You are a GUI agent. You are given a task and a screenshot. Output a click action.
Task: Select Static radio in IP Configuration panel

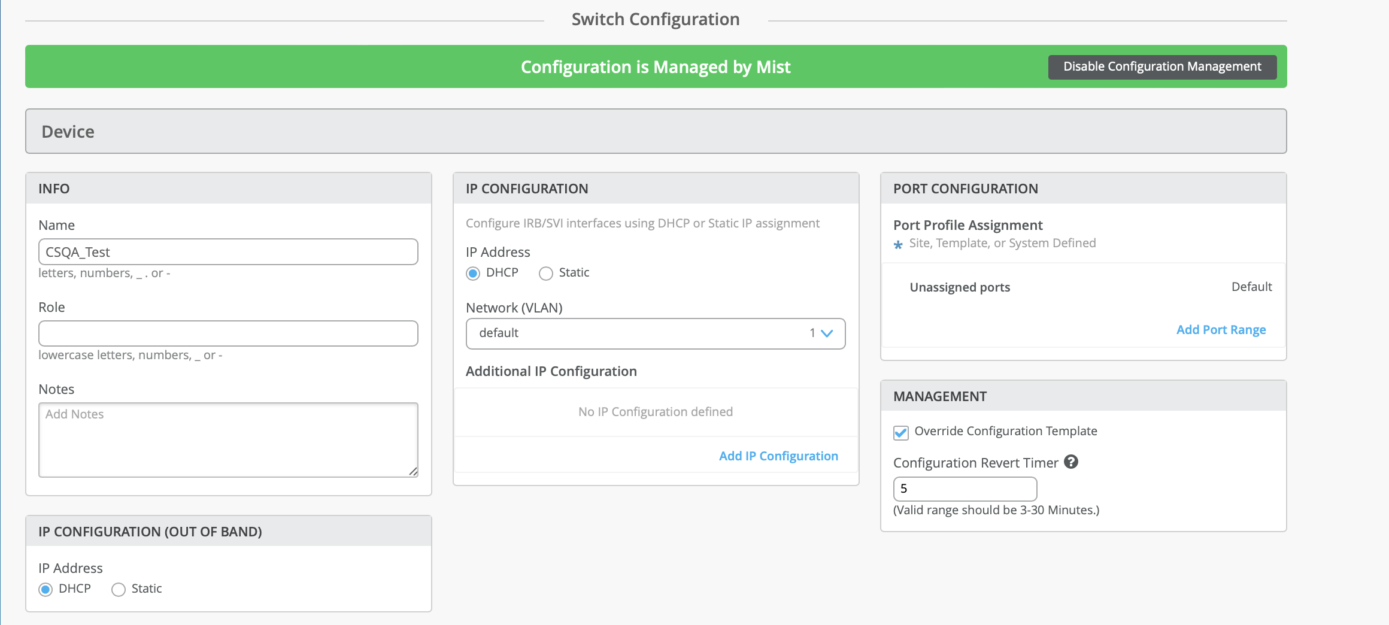pos(545,274)
